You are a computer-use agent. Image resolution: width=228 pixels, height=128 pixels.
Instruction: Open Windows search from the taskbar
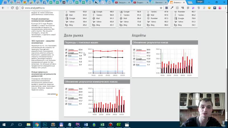(12, 125)
